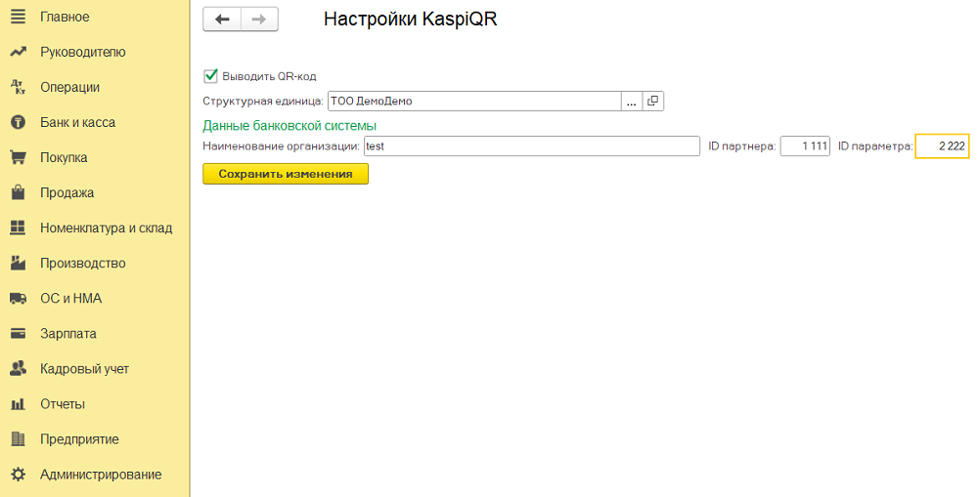This screenshot has width=978, height=497.
Task: Open the Зарплата section
Action: (68, 334)
